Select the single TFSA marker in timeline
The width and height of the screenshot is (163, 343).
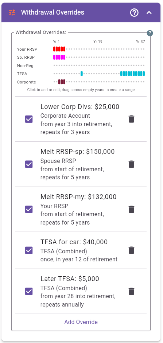click(82, 74)
